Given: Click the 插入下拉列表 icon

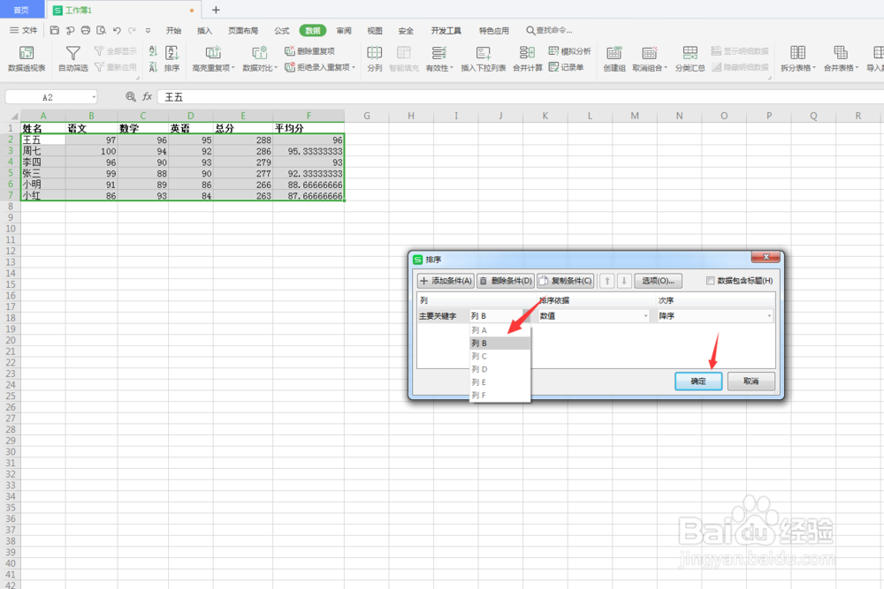Looking at the screenshot, I should [x=484, y=53].
